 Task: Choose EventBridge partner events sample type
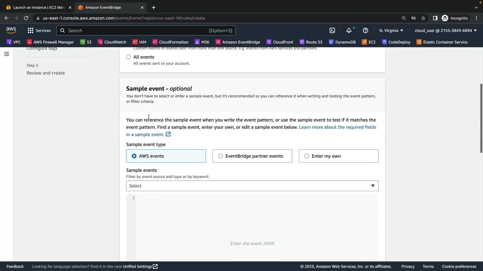pyautogui.click(x=252, y=156)
